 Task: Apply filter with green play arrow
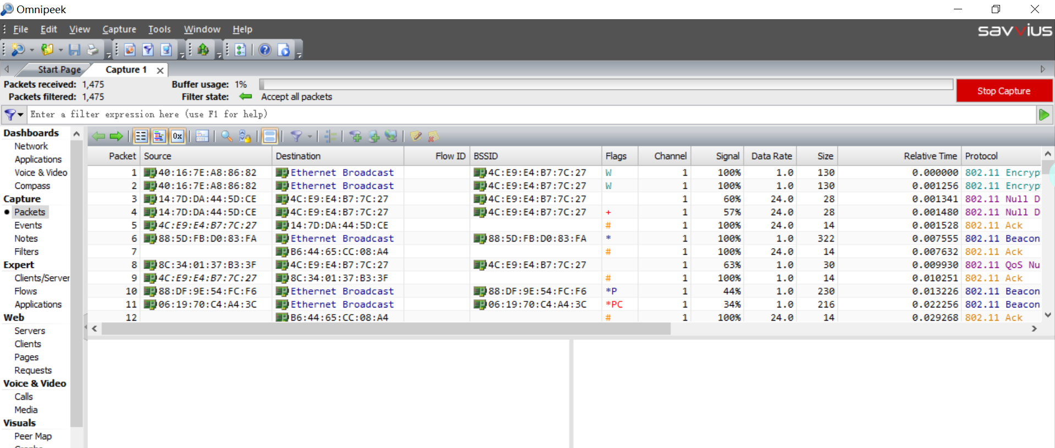[1044, 115]
